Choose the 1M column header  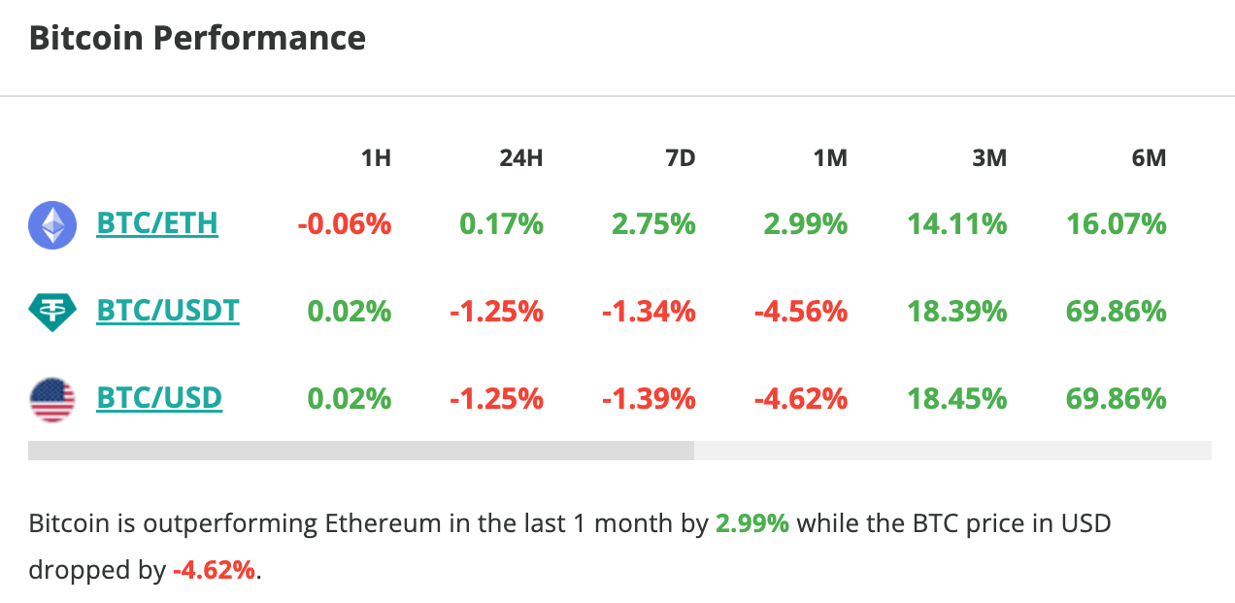(x=830, y=157)
